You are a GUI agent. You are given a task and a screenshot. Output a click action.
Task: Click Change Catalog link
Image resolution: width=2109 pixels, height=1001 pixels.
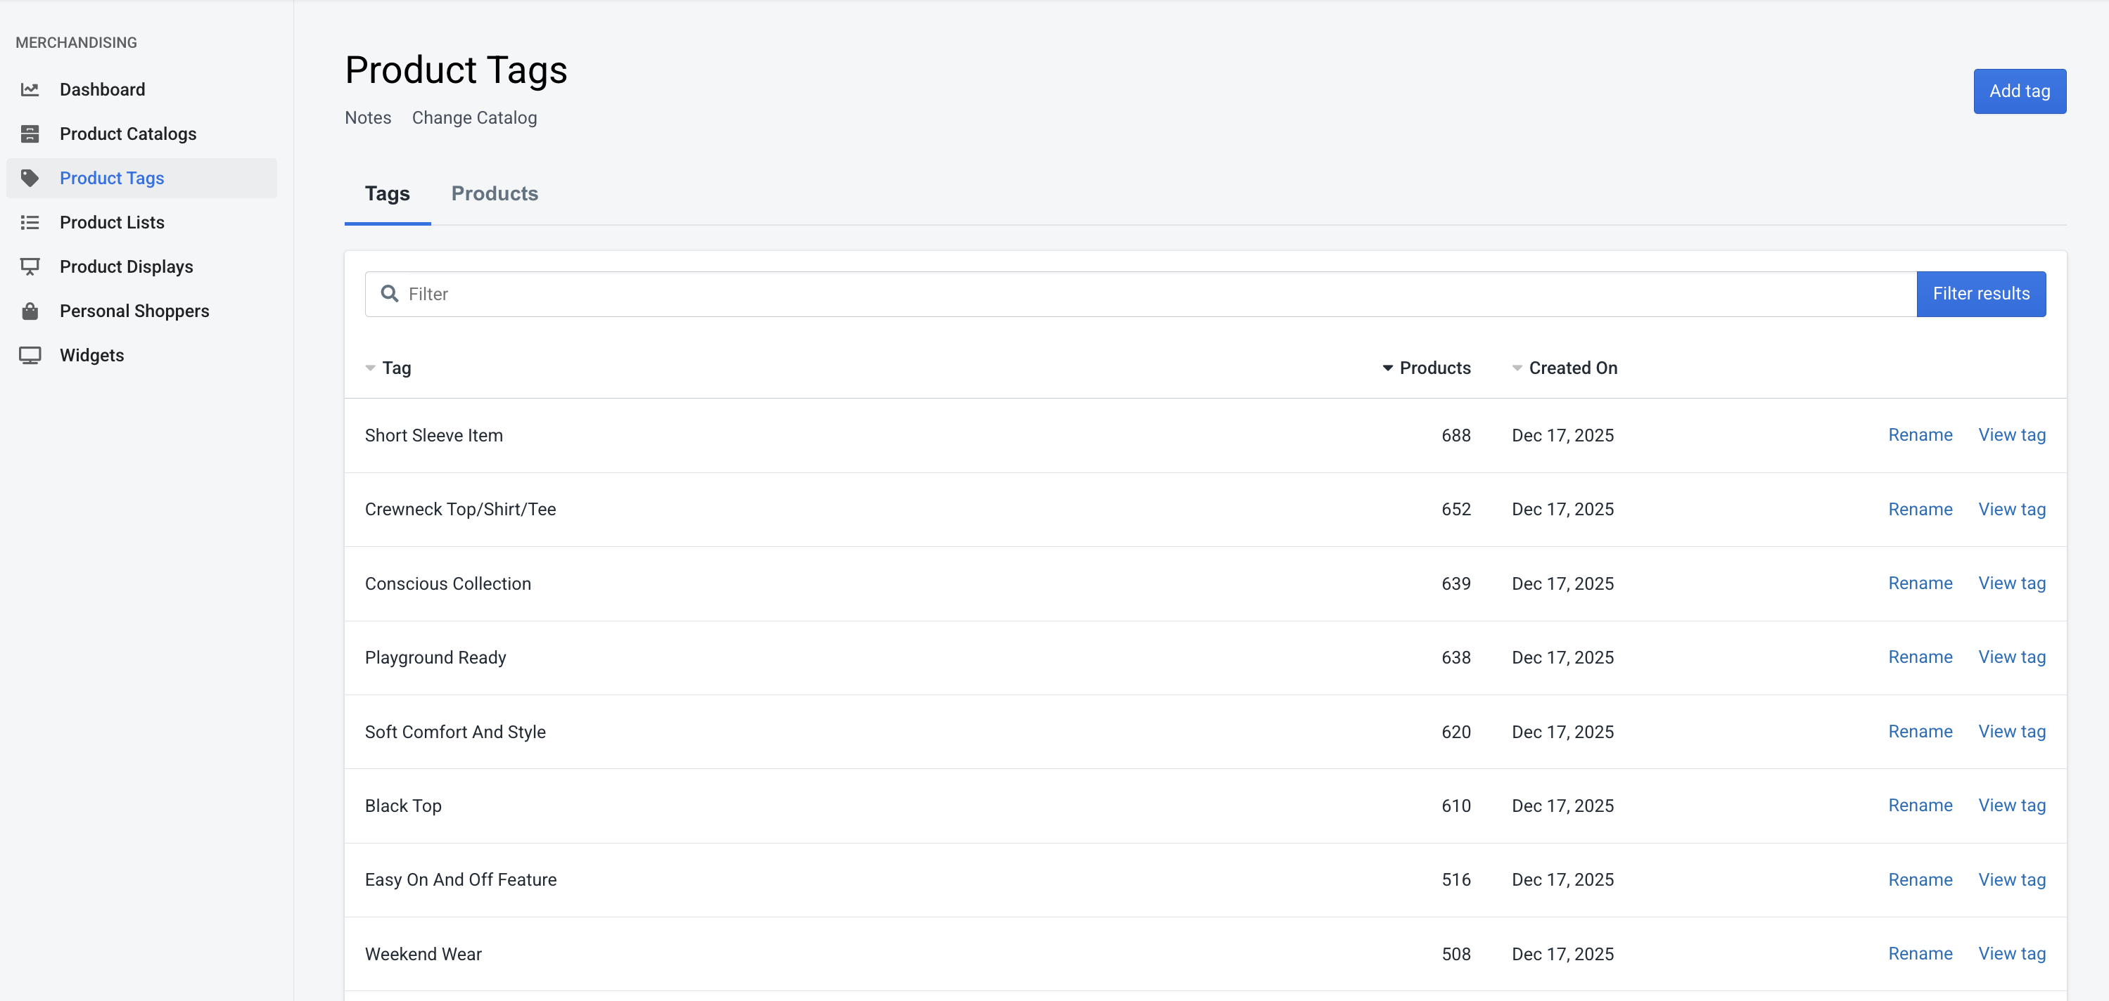[x=474, y=118]
